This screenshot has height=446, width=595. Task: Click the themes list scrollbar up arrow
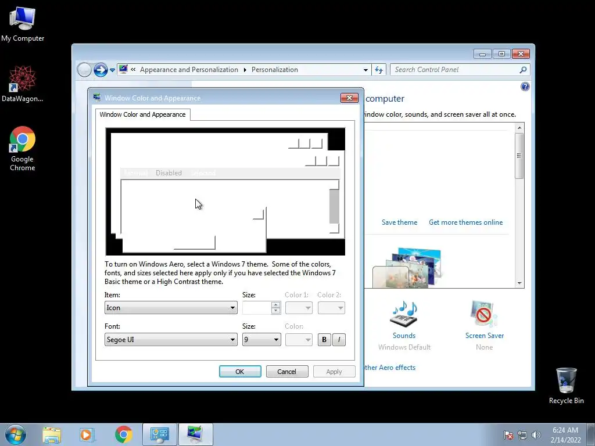point(519,128)
